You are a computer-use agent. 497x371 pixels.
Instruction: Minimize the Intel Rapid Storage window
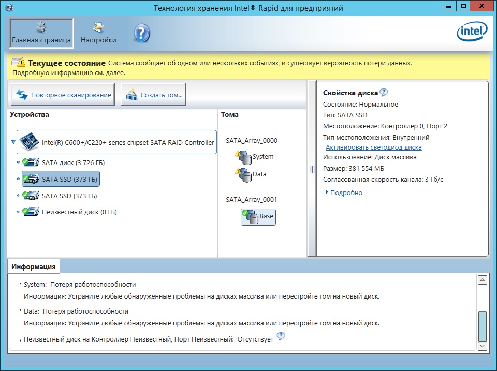(x=448, y=6)
